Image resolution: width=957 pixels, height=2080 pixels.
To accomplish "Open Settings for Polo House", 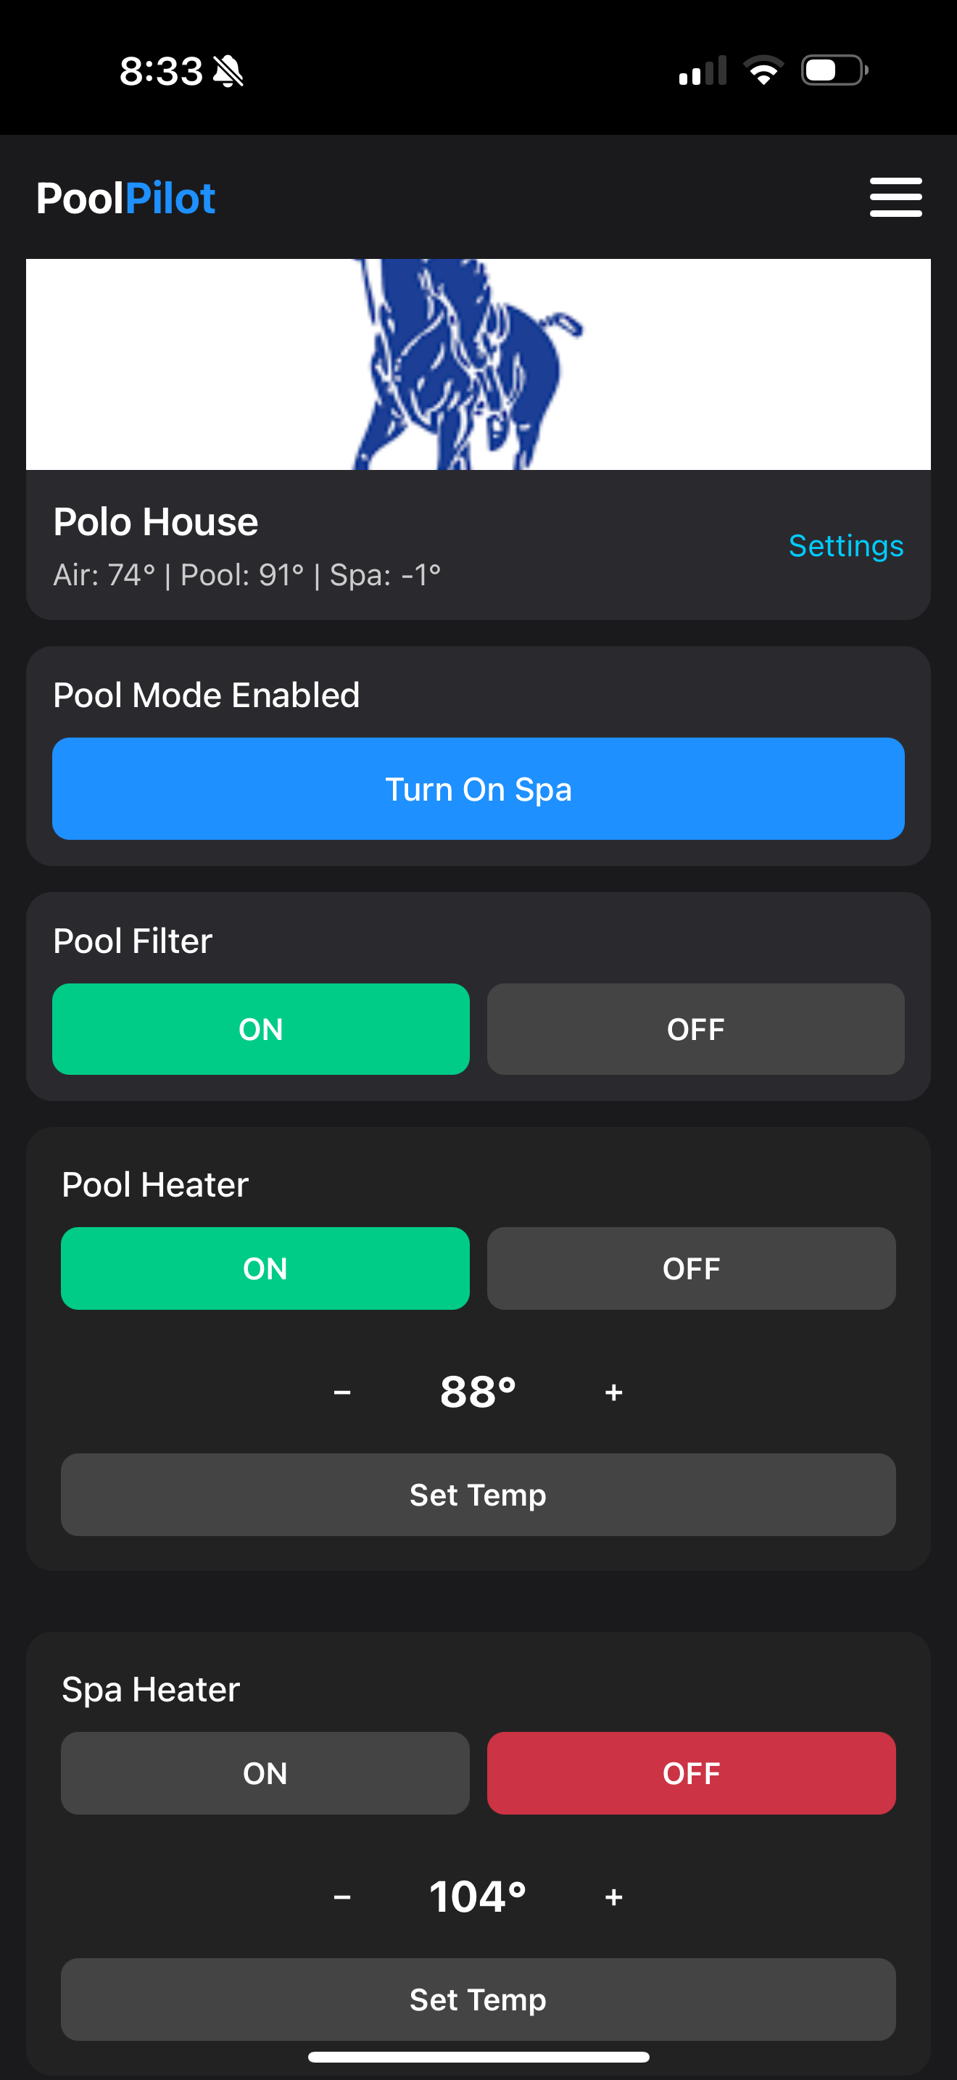I will 845,546.
